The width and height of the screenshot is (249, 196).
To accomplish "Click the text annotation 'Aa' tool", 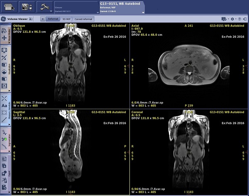I will click(5, 106).
